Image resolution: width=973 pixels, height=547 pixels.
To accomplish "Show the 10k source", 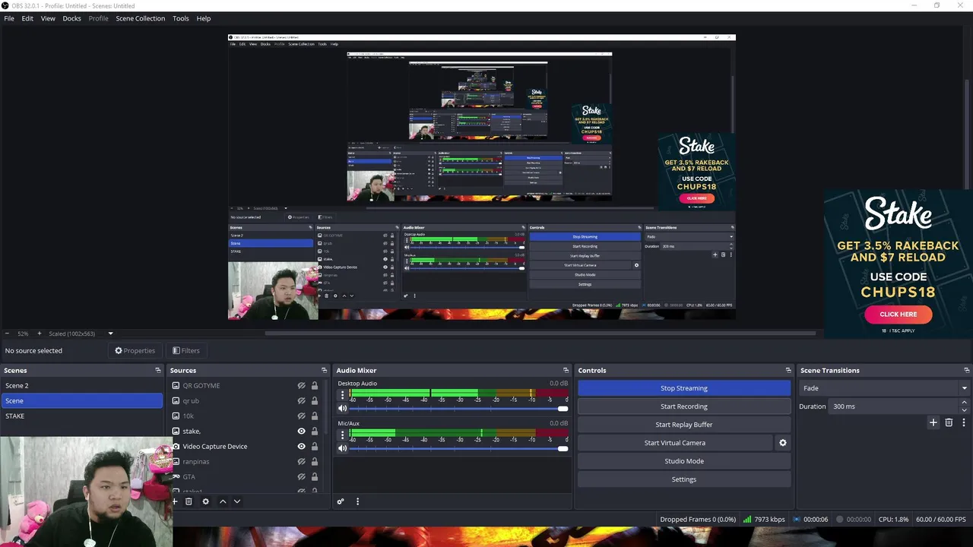I will point(301,416).
